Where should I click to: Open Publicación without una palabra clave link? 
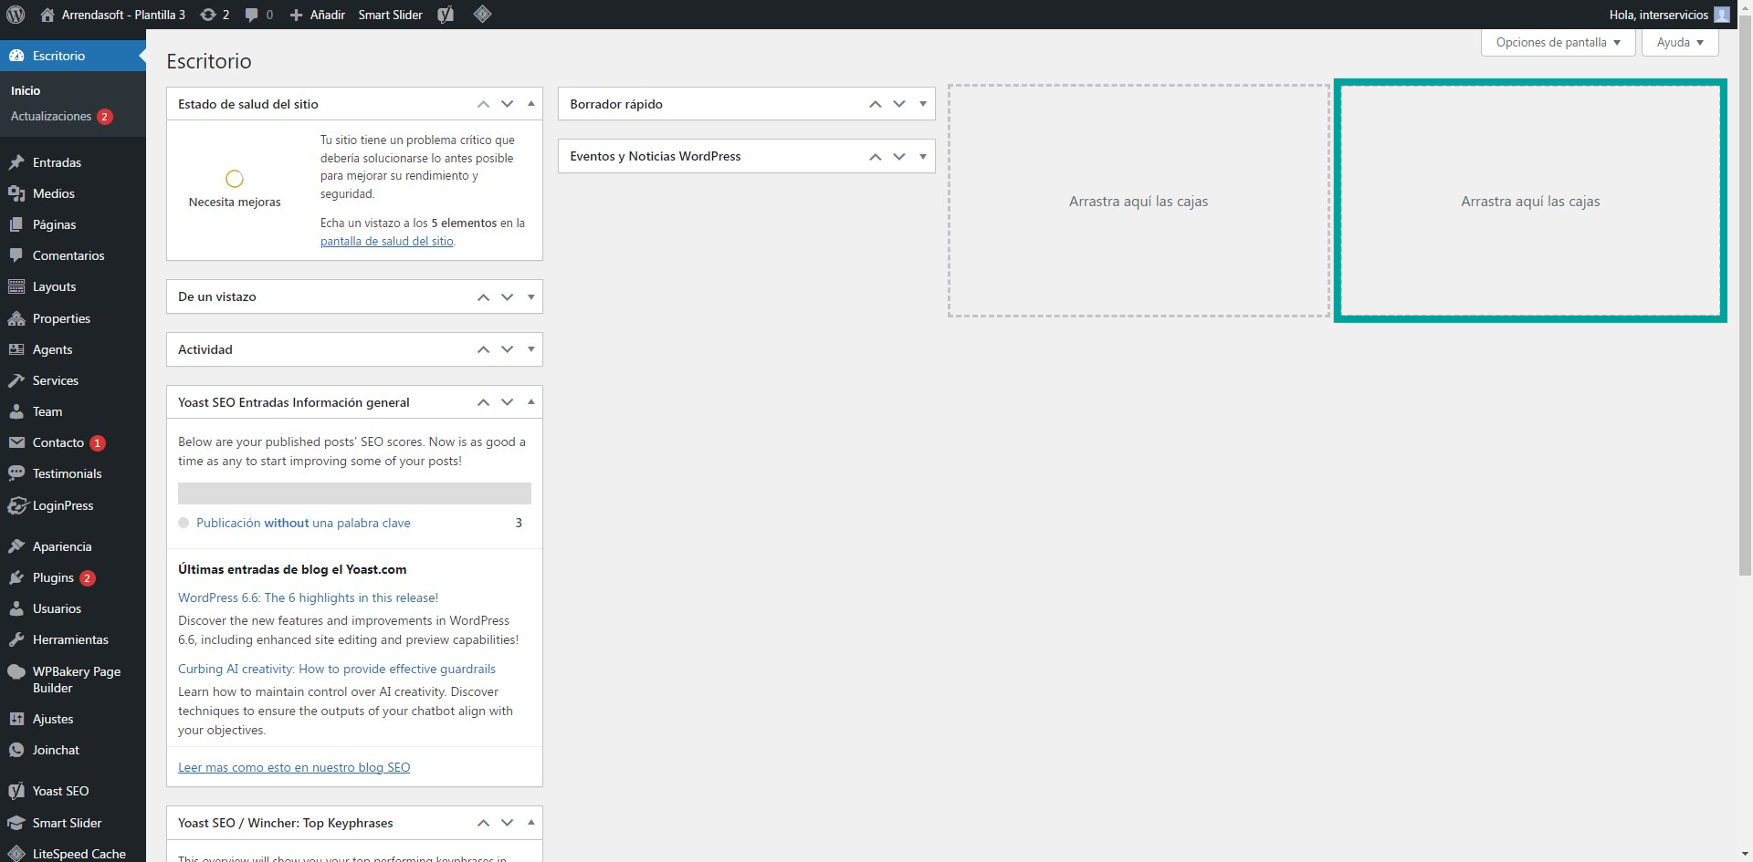click(x=303, y=523)
